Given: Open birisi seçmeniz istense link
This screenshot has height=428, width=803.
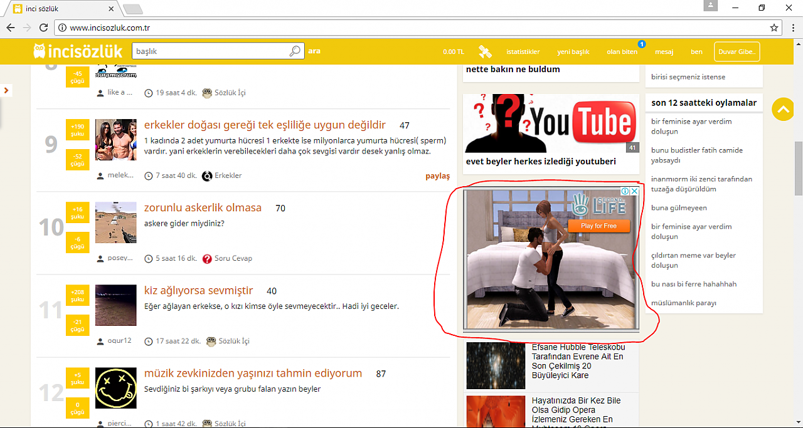Looking at the screenshot, I should pyautogui.click(x=688, y=77).
